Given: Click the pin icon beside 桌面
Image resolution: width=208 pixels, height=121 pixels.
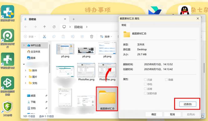Looking at the screenshot, I should pos(46,96).
